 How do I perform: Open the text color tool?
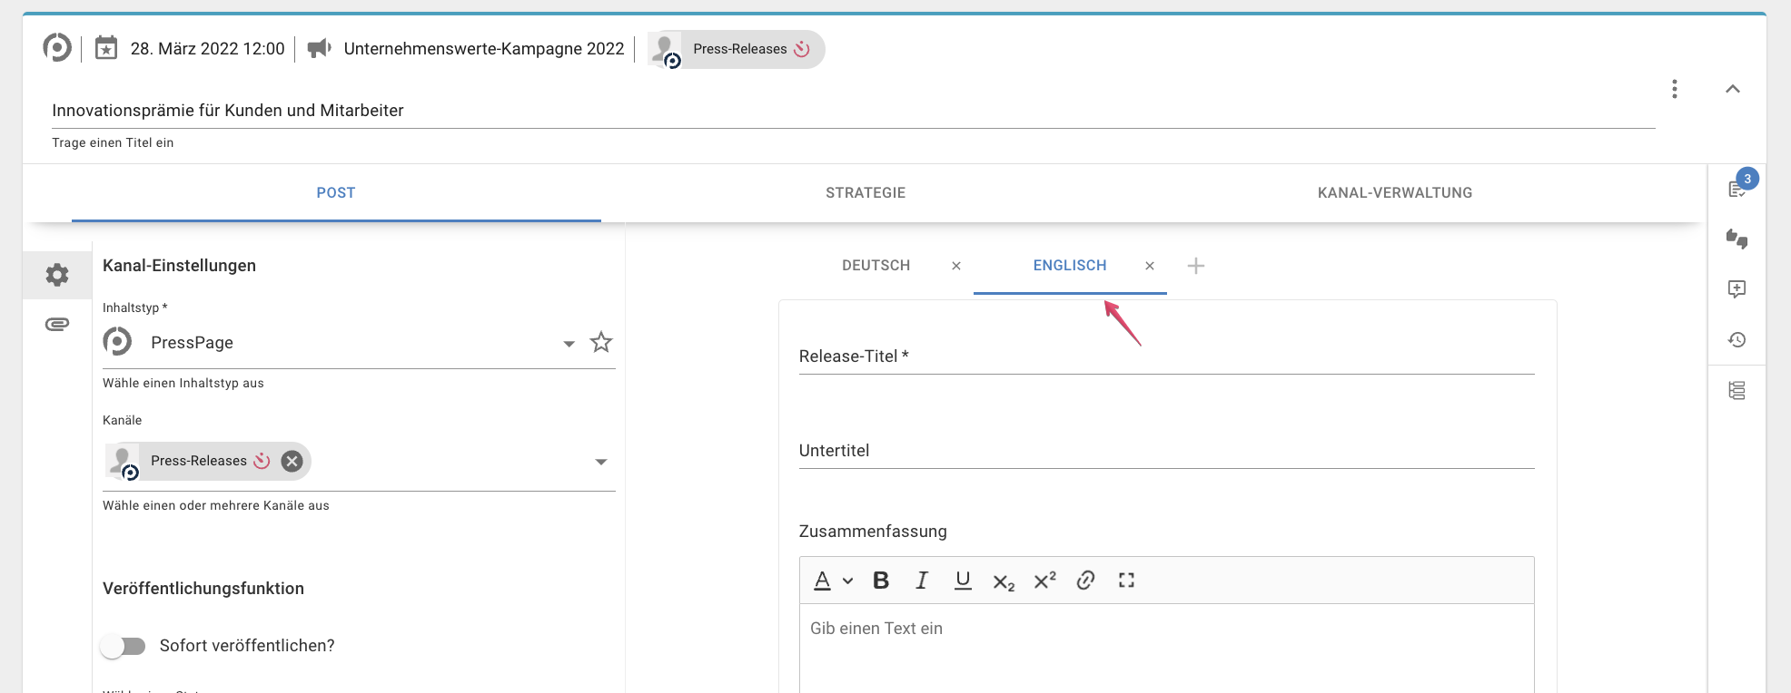coord(822,581)
